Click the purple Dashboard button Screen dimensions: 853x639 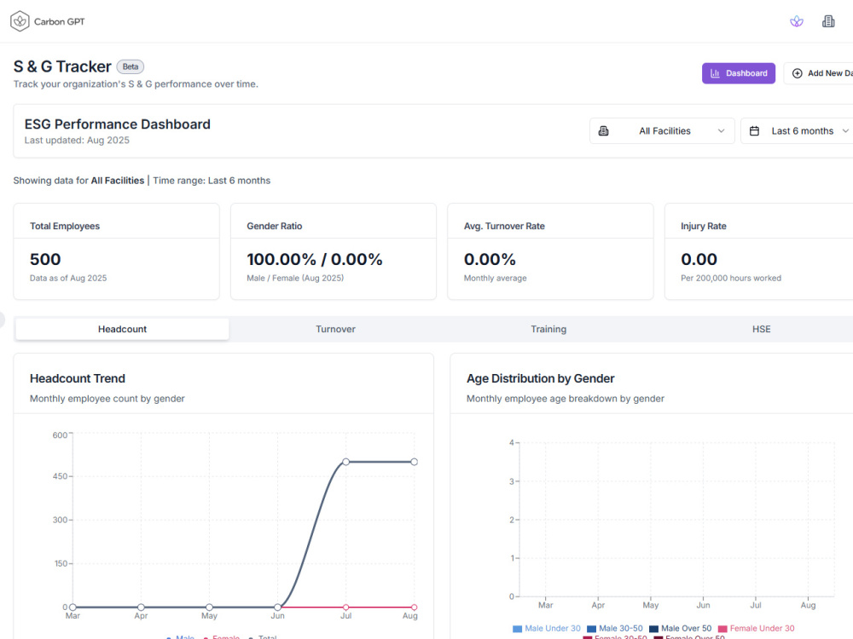click(x=738, y=73)
